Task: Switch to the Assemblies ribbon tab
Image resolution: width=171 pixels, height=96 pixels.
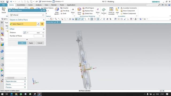Action: tap(21, 5)
